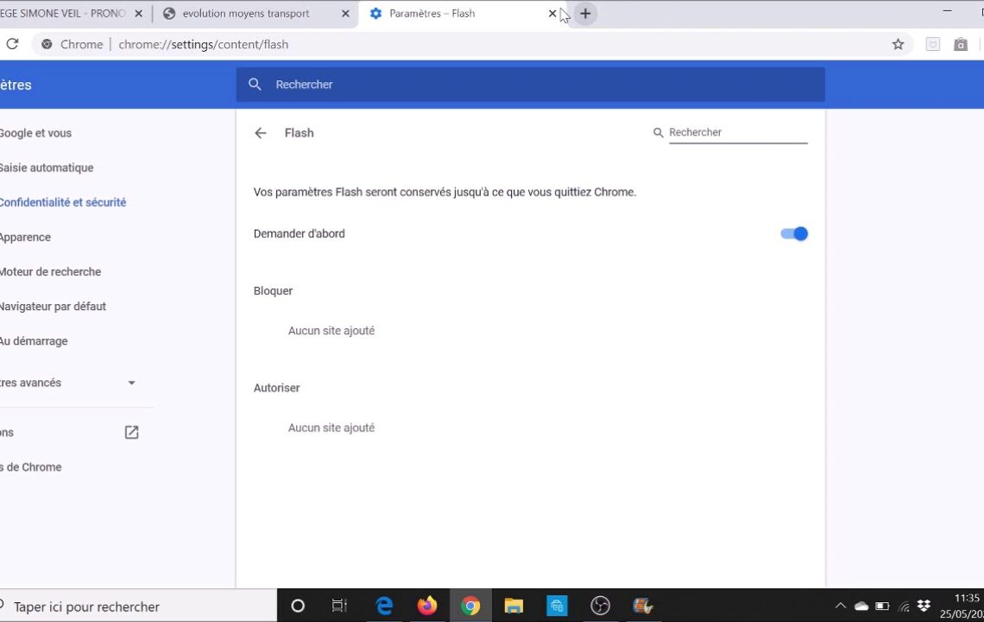Click the search icon in the blue header
984x622 pixels.
[x=255, y=84]
